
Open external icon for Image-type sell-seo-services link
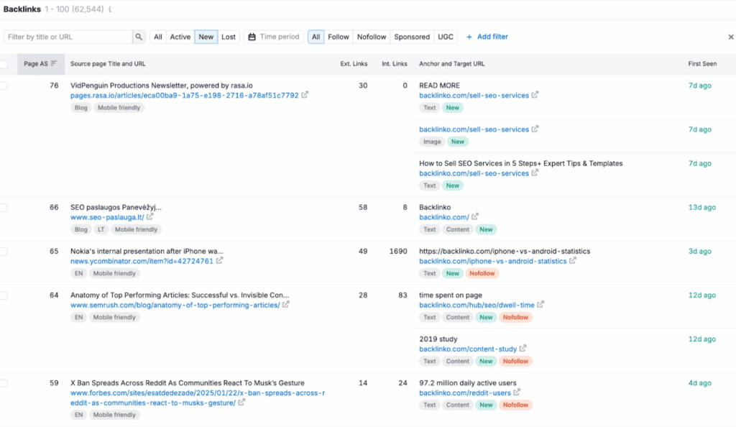pos(535,129)
